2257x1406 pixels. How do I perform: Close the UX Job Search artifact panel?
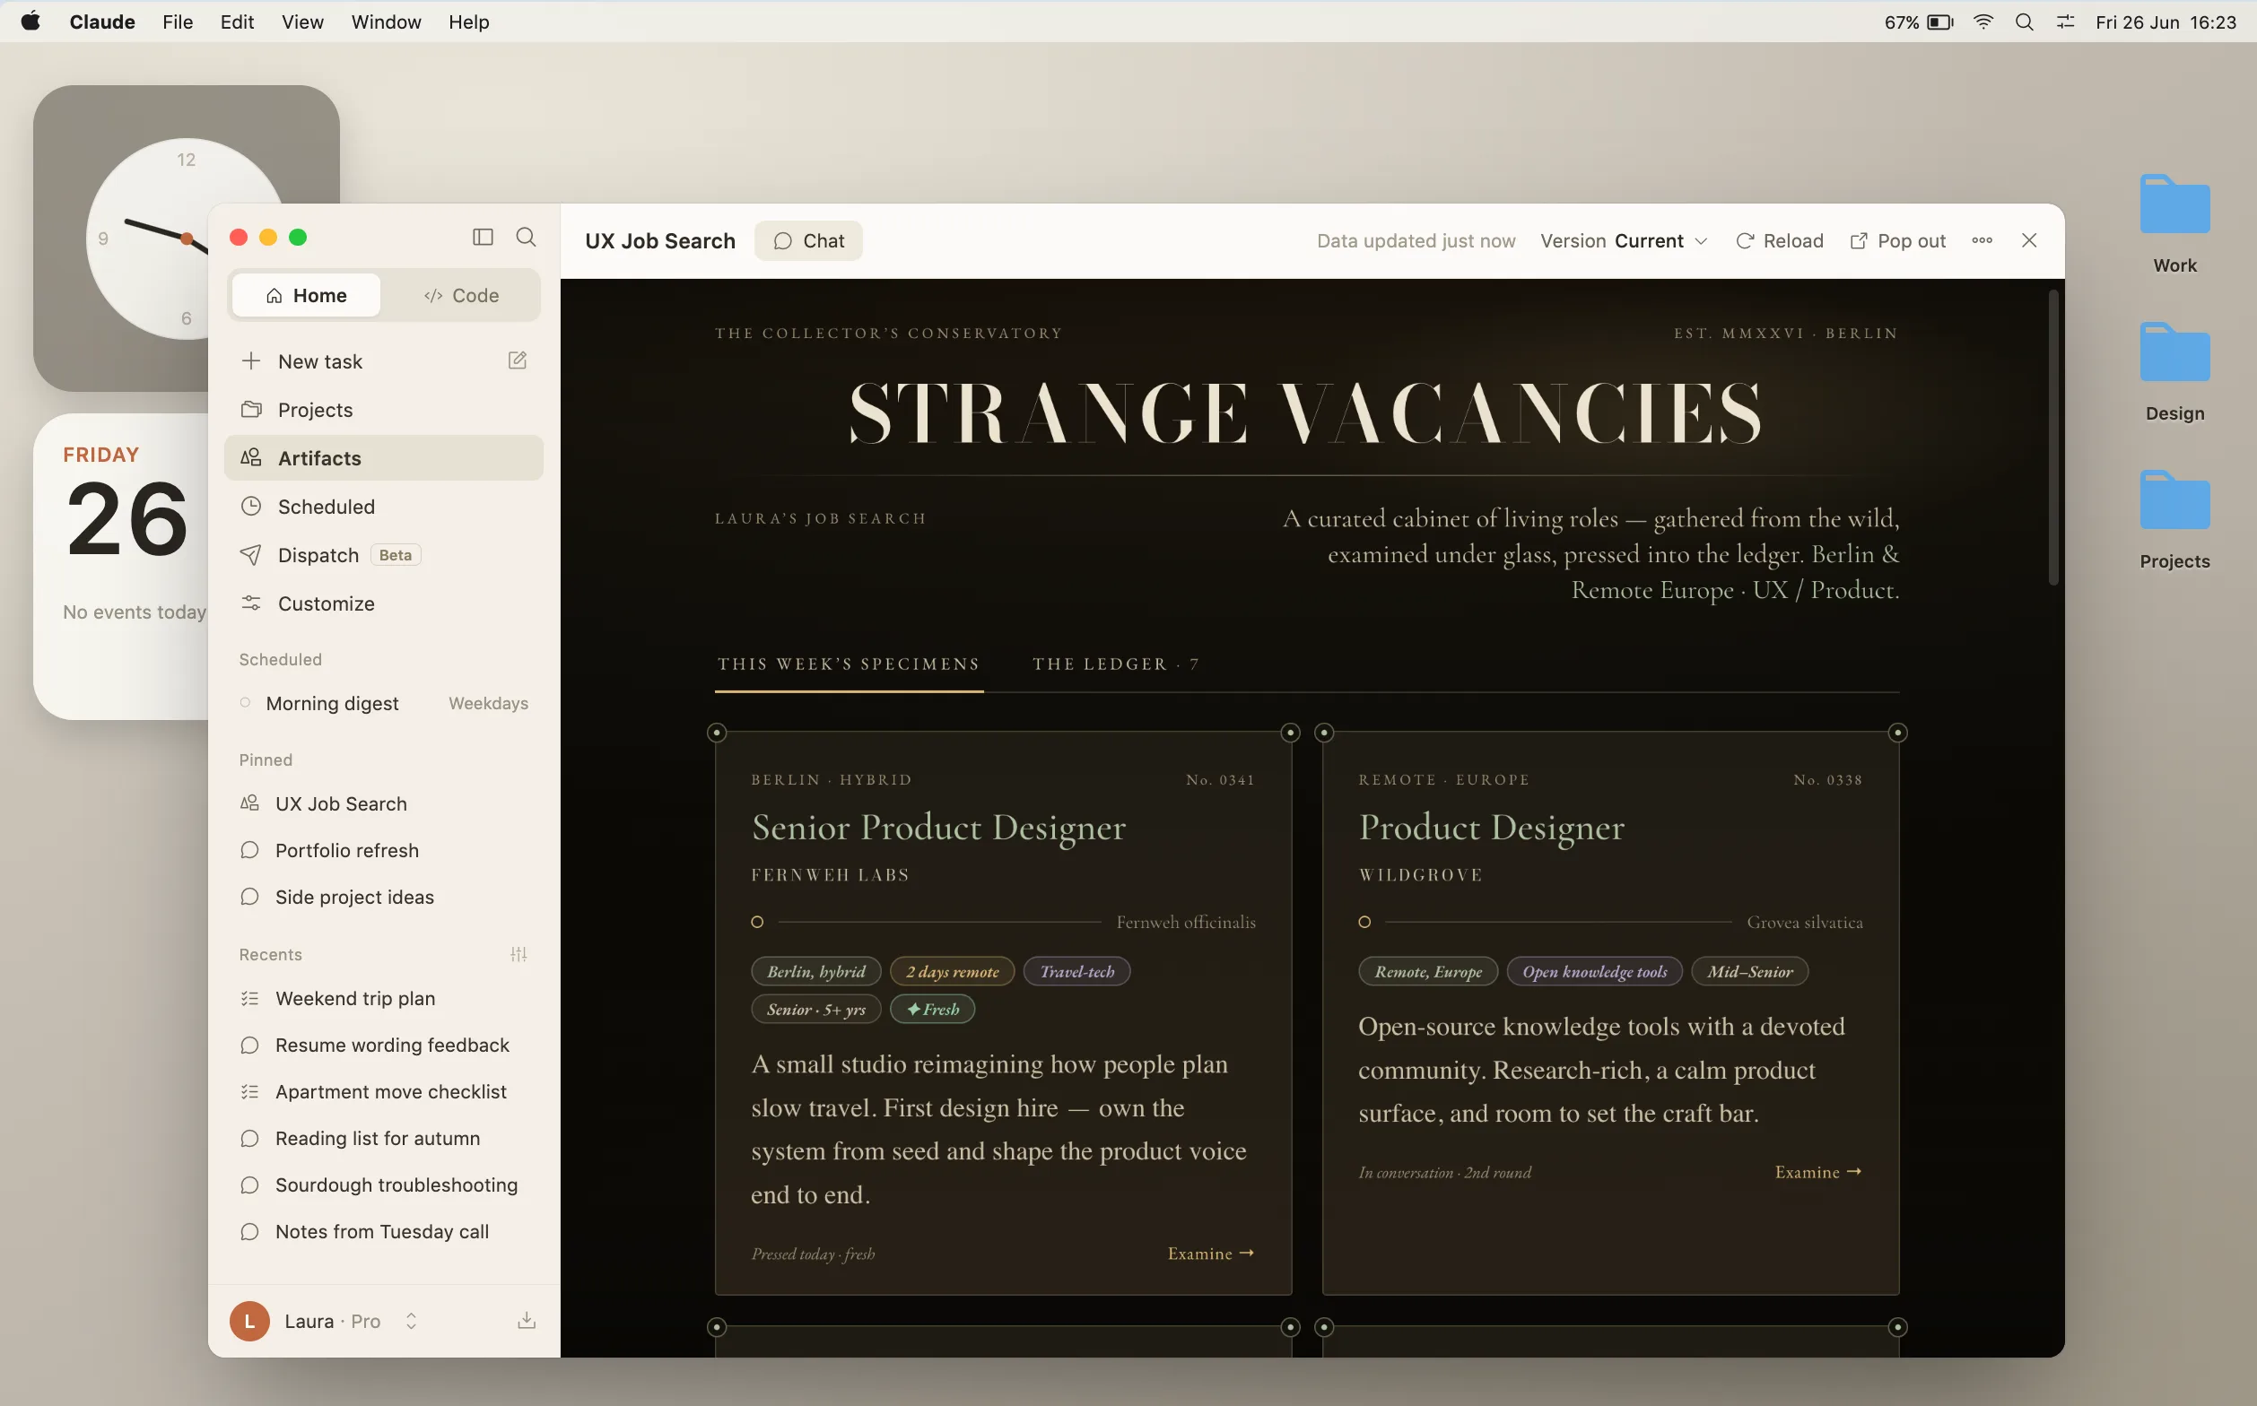click(x=2029, y=241)
